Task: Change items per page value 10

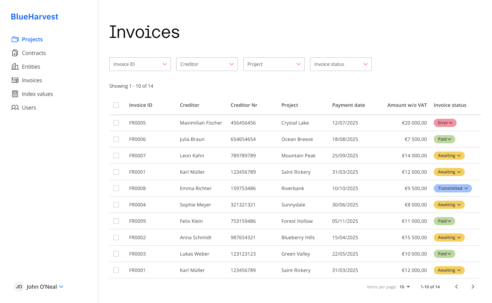Action: [x=405, y=287]
